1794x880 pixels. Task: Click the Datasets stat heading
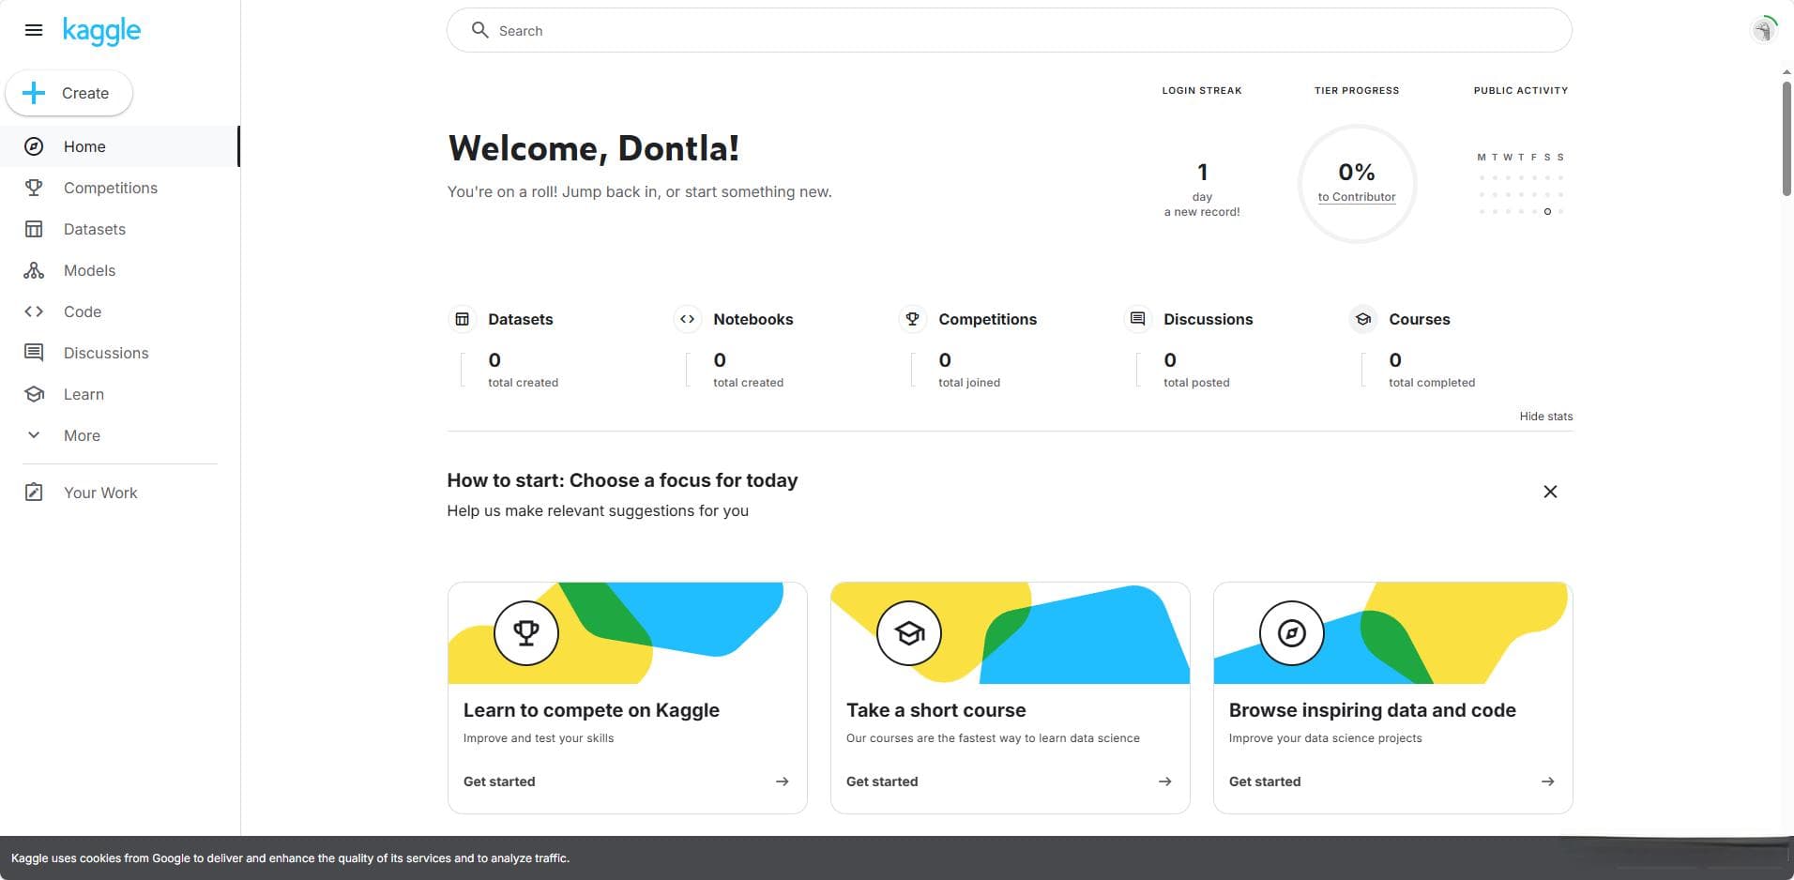[521, 319]
